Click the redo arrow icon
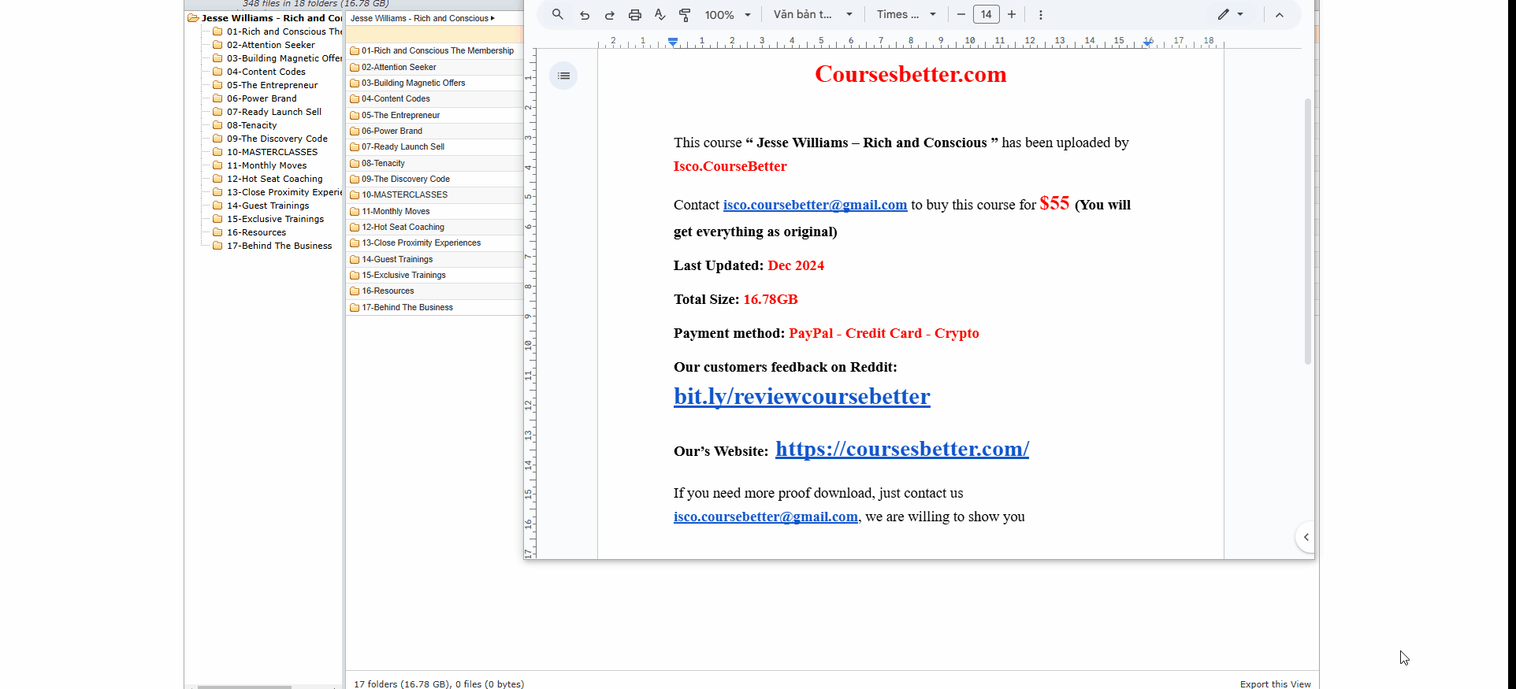Image resolution: width=1516 pixels, height=689 pixels. coord(609,15)
